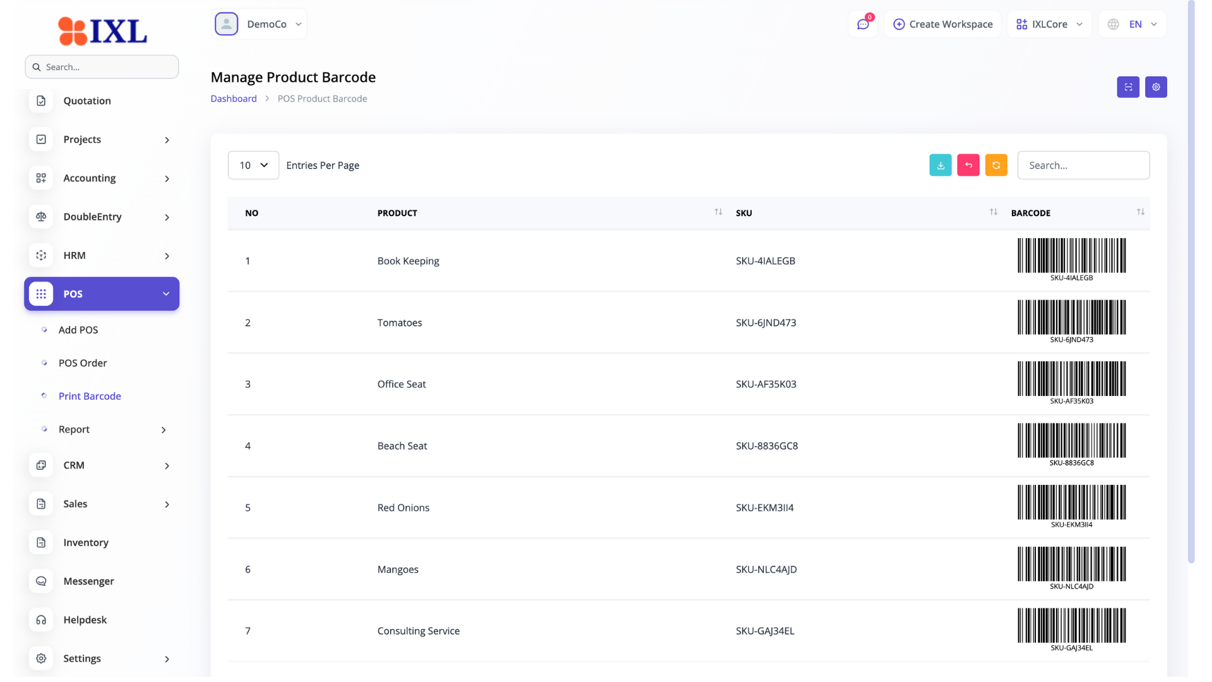Open POS Order submenu item
The image size is (1212, 682).
point(83,363)
